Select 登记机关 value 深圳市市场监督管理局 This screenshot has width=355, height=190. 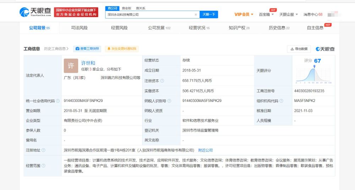[x=200, y=130]
